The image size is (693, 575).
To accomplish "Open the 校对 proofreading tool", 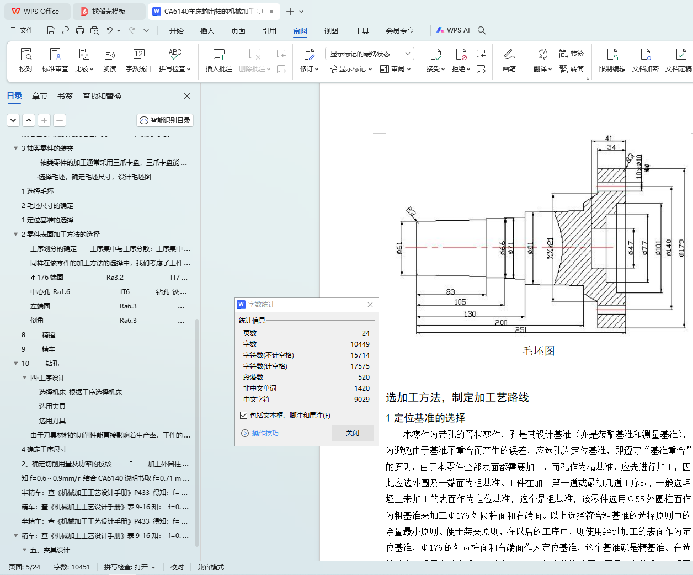I will coord(26,60).
